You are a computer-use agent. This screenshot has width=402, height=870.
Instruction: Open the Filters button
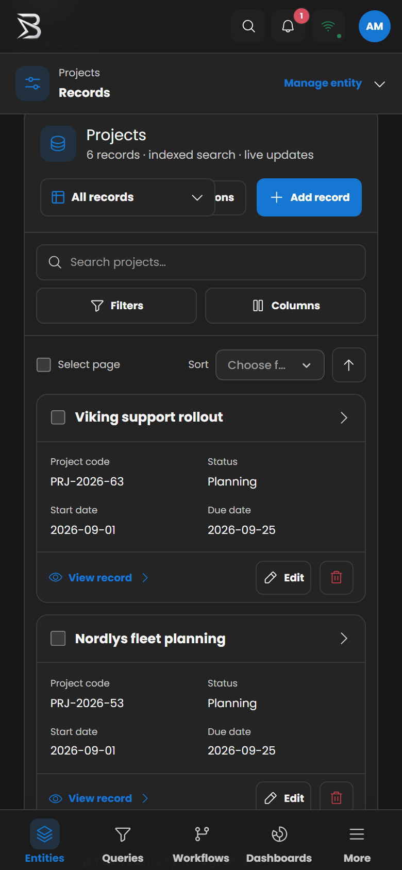(116, 306)
